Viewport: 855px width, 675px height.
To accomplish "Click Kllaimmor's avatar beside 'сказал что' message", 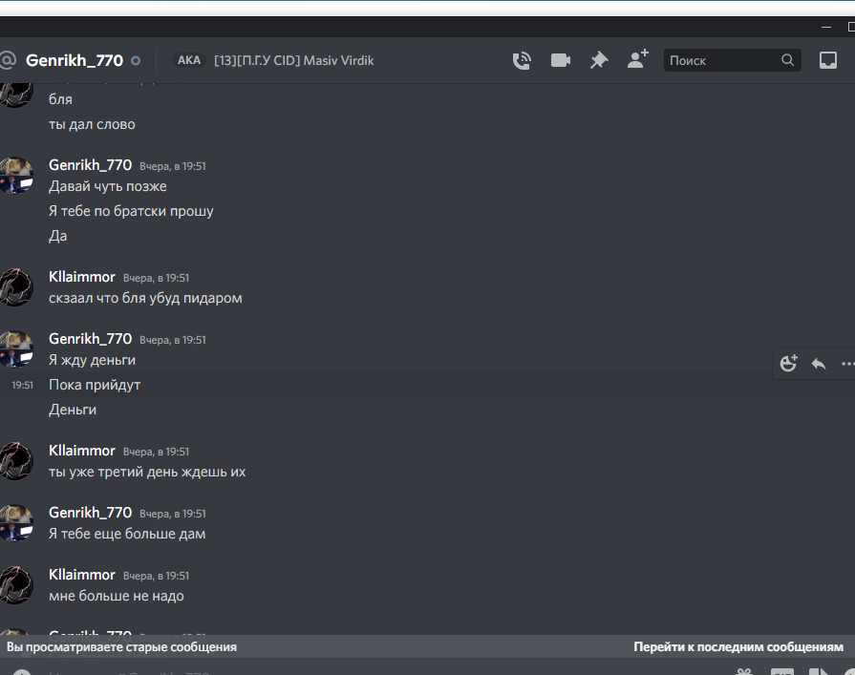I will tap(15, 287).
